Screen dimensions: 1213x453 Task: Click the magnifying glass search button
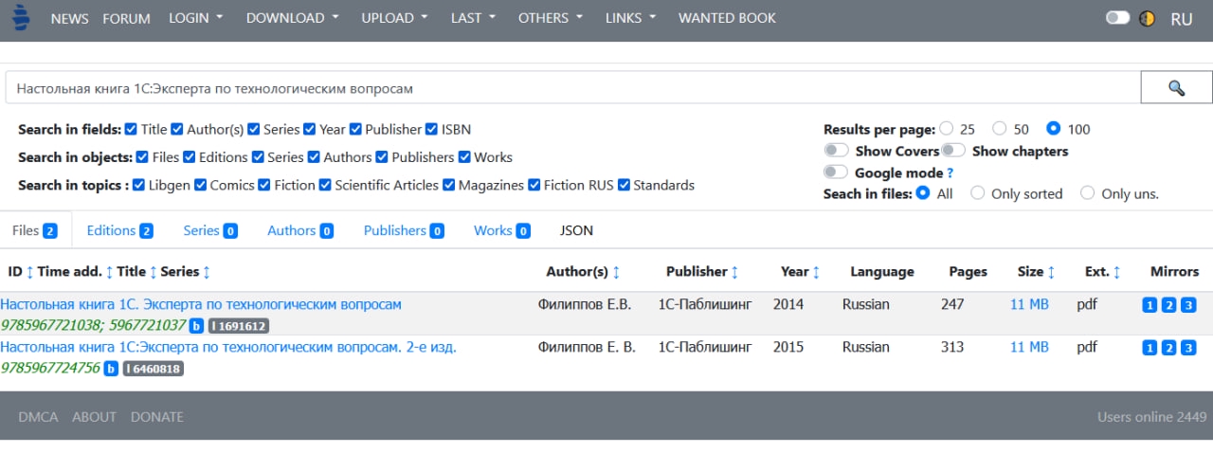[1176, 88]
